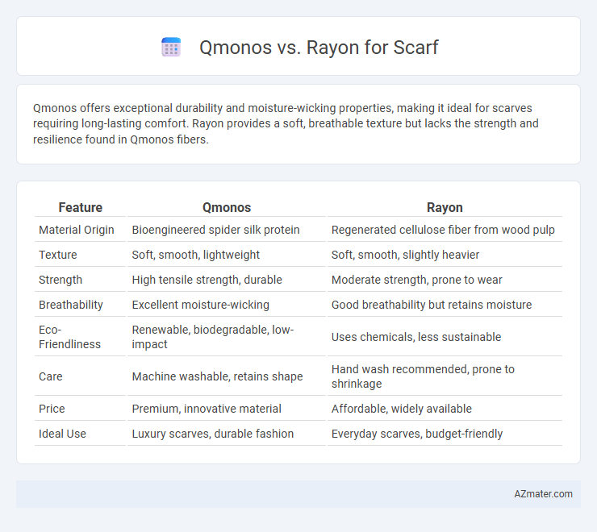Select the 'Strength' row label
The width and height of the screenshot is (597, 532).
click(61, 280)
